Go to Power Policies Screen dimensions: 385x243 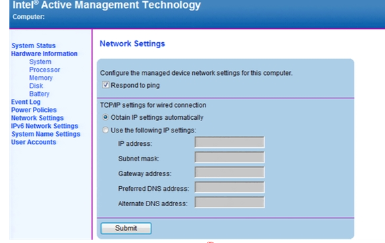(x=34, y=110)
